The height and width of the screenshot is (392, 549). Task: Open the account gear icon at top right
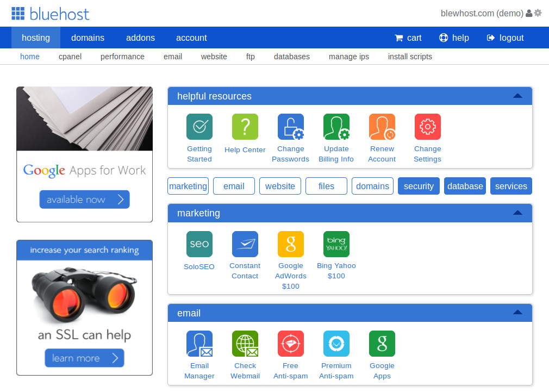coord(538,13)
